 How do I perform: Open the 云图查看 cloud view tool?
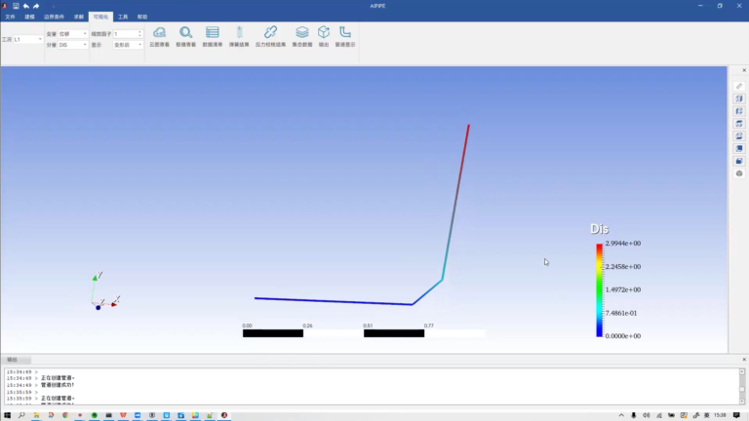(159, 36)
